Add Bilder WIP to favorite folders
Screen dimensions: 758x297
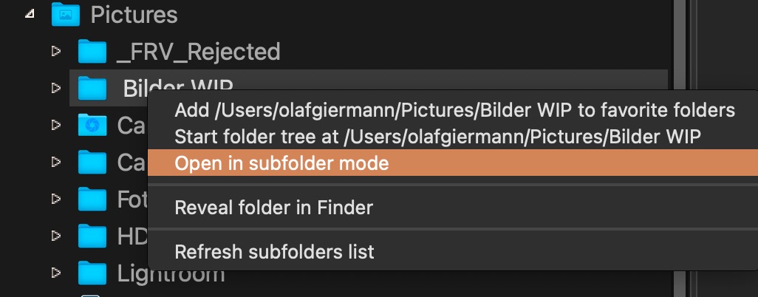click(x=454, y=111)
